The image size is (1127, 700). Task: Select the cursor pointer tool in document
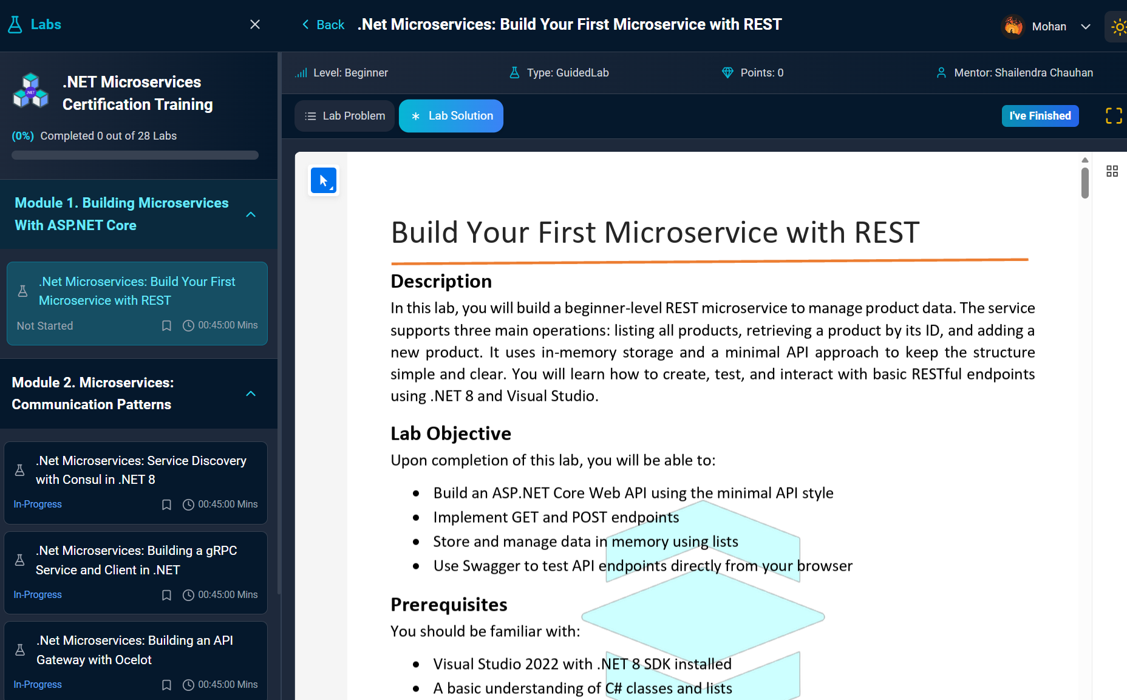(x=324, y=181)
